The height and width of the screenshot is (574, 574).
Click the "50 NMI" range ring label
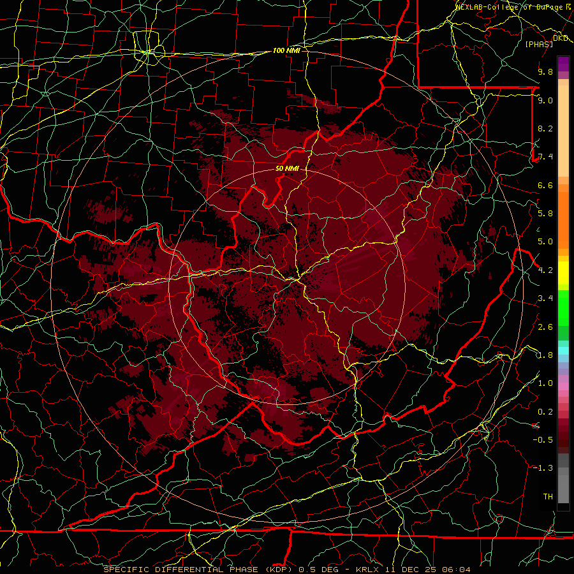(x=287, y=169)
